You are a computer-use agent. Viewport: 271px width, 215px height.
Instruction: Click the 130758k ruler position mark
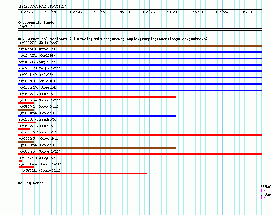pyautogui.click(x=173, y=12)
